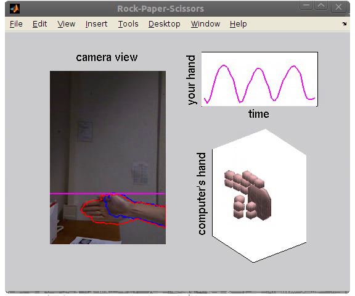Open the Desktop menu
Image resolution: width=355 pixels, height=296 pixels.
pos(165,24)
